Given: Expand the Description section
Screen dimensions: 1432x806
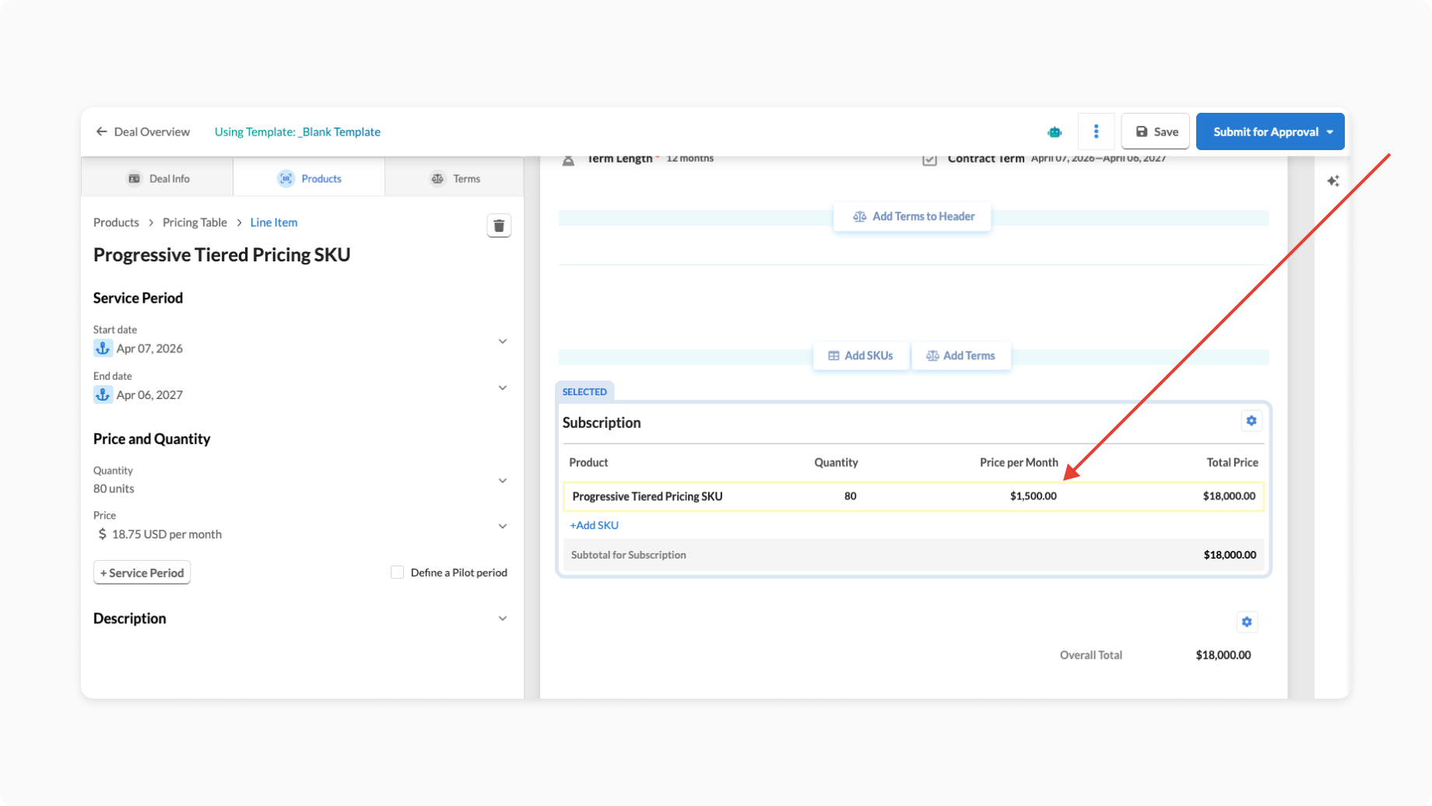Looking at the screenshot, I should pyautogui.click(x=503, y=619).
